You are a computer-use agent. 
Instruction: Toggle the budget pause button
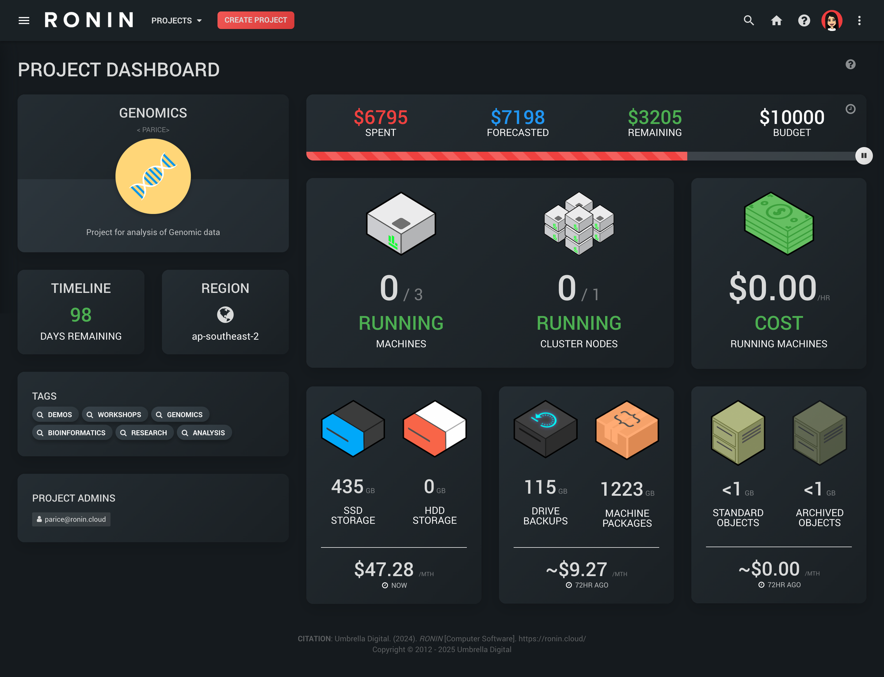tap(864, 156)
